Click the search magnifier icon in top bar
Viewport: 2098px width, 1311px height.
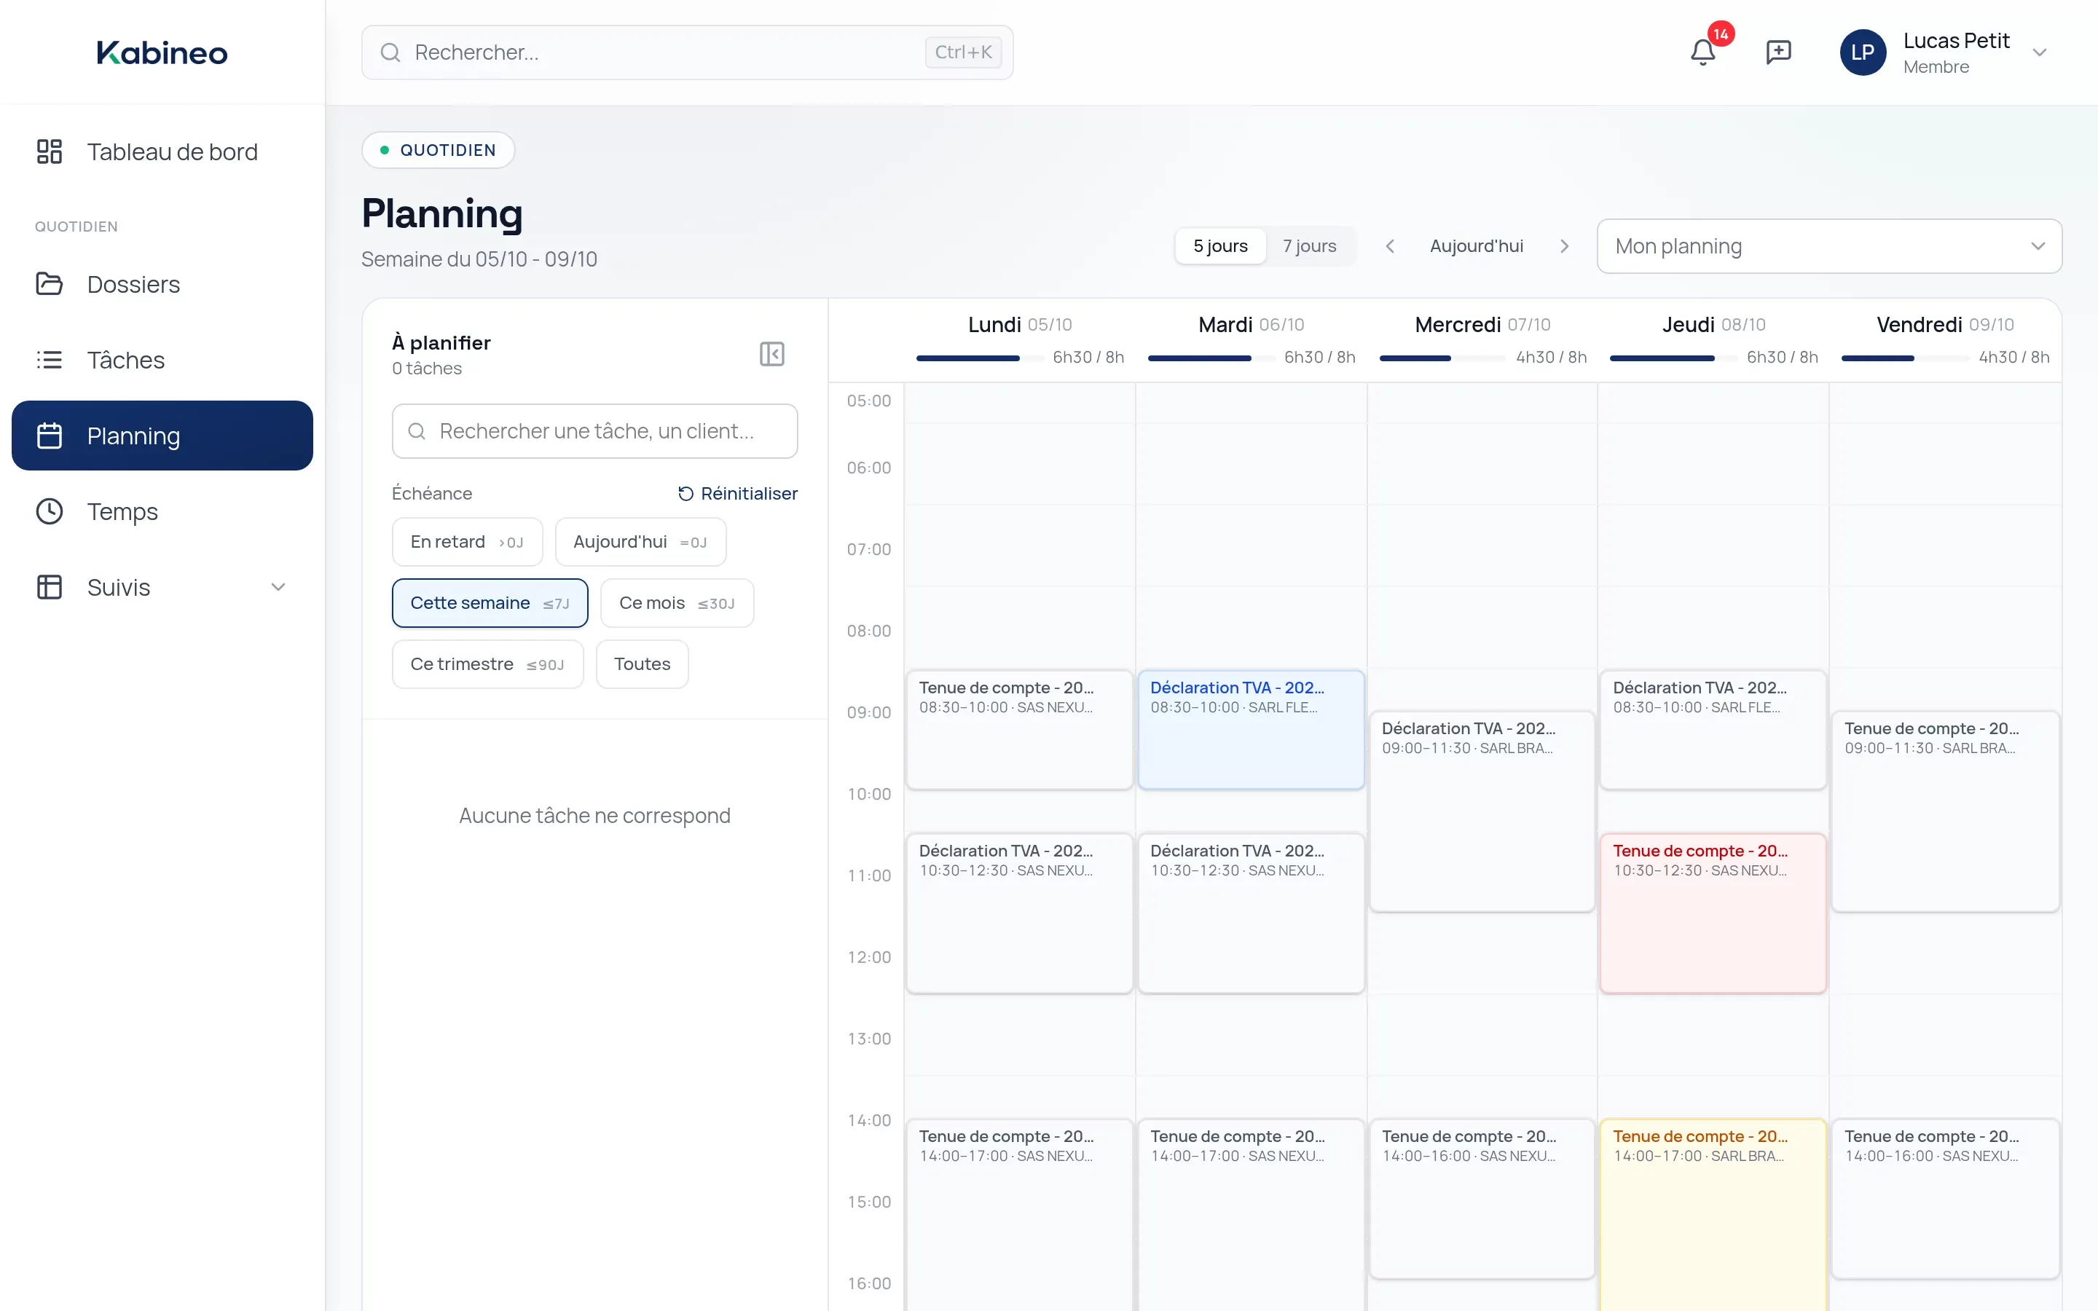coord(390,52)
